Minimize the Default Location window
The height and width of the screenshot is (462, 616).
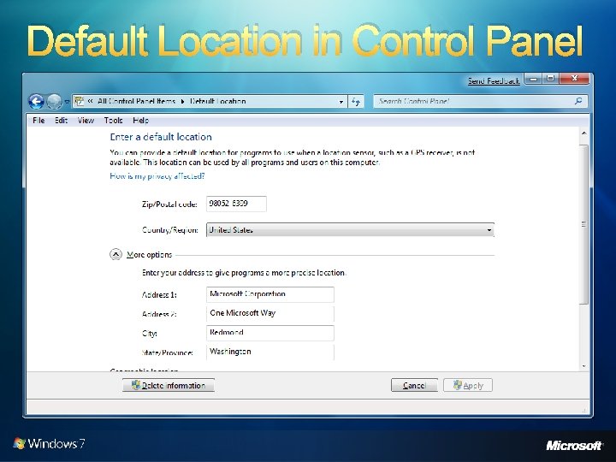click(533, 79)
